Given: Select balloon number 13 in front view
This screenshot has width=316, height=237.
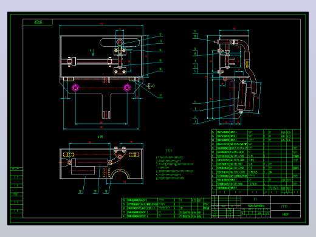Looking at the screenshot, I should (160, 41).
